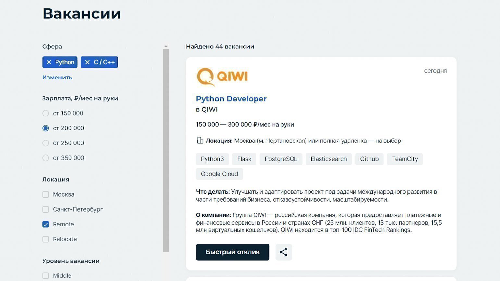500x281 pixels.
Task: Click the Изменить link under Сфера
Action: tap(57, 77)
